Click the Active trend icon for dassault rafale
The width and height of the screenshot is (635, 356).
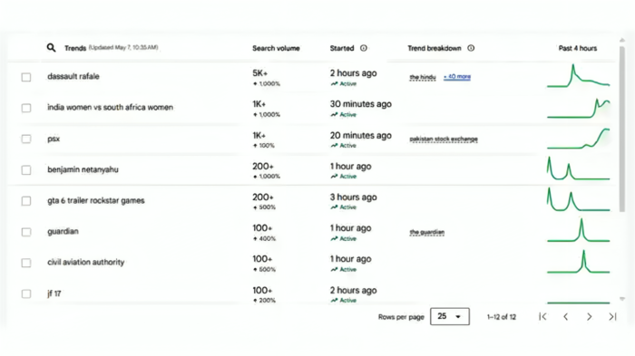tap(334, 83)
